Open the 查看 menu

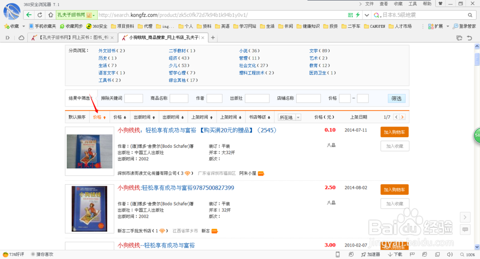click(384, 4)
